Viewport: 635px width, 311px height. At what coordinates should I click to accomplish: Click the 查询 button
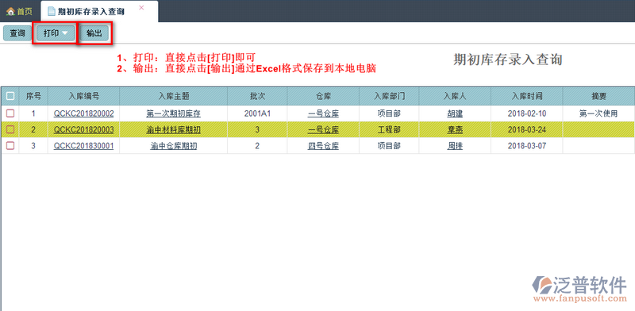click(17, 33)
